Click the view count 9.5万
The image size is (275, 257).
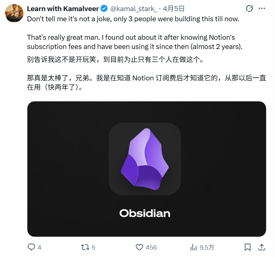206,247
